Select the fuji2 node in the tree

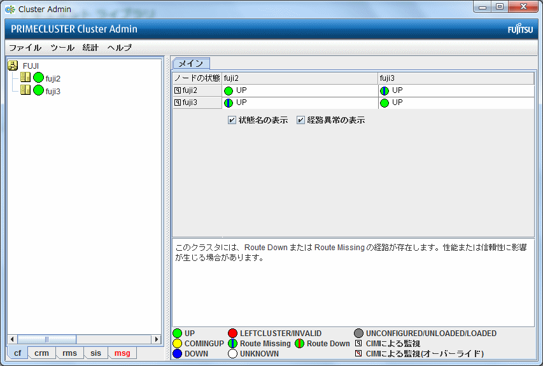coord(53,78)
